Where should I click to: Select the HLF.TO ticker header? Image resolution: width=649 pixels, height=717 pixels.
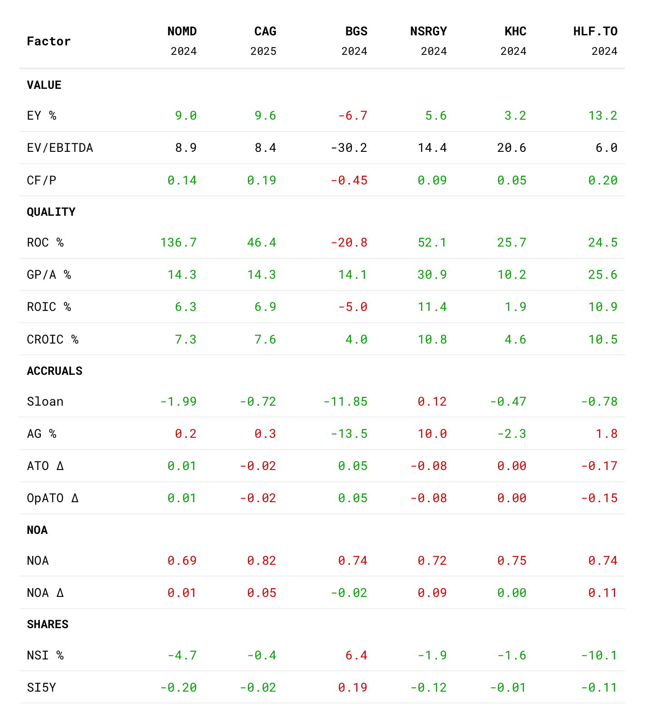[595, 31]
